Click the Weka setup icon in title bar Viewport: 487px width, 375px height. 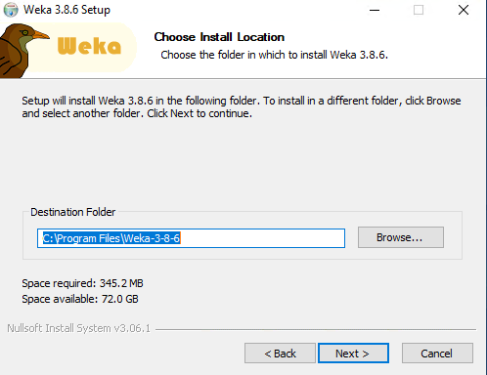[x=11, y=10]
